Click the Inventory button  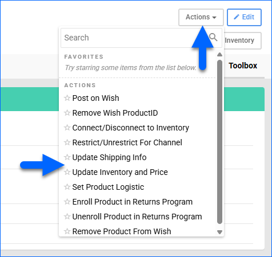tap(242, 40)
